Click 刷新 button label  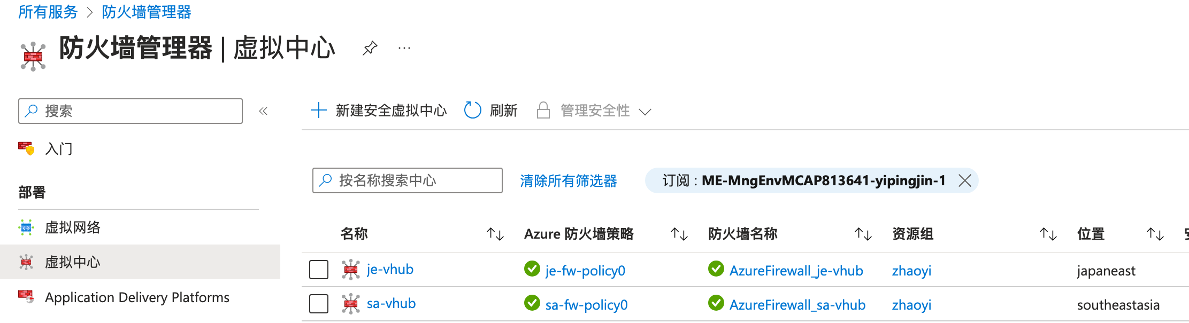504,111
